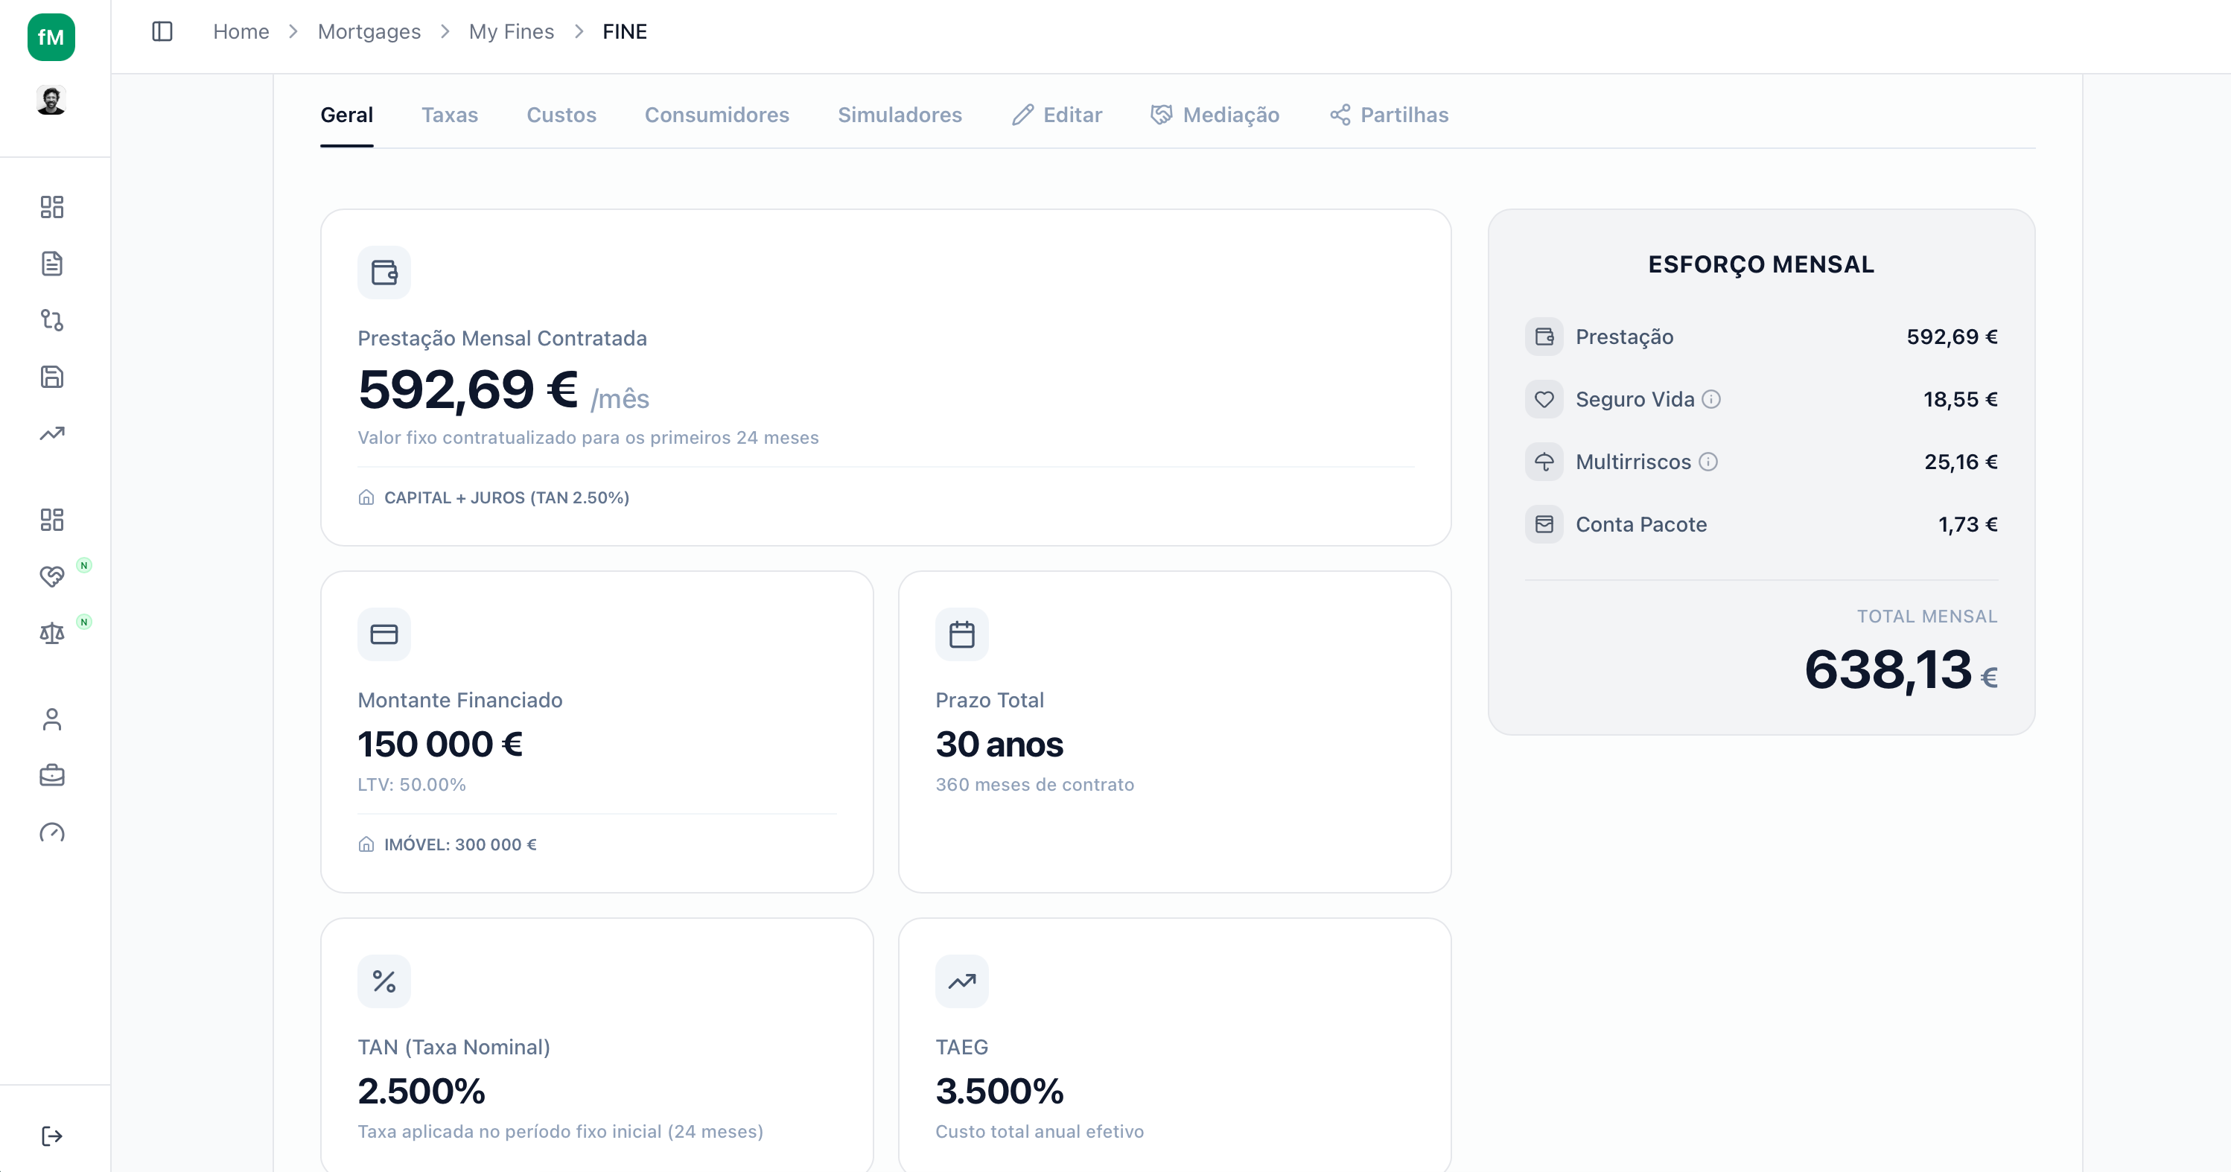Open the Editar tab
The height and width of the screenshot is (1172, 2231).
[1057, 115]
